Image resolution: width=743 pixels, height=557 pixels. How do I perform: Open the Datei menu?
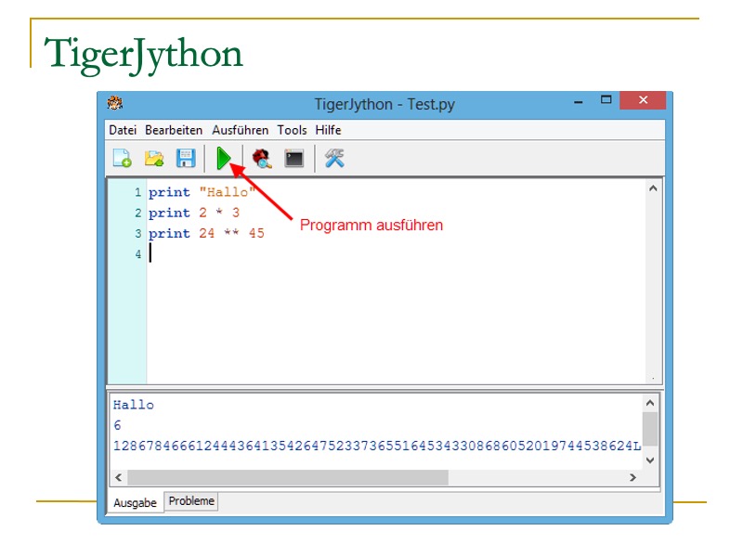click(x=123, y=130)
